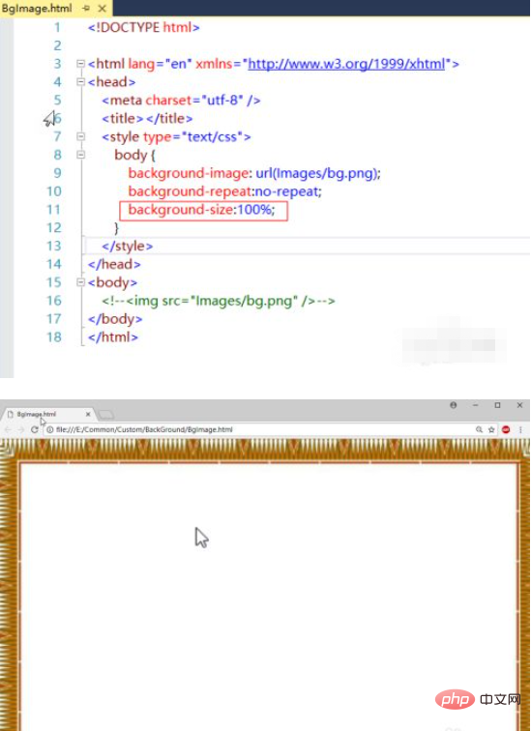Viewport: 531px width, 731px height.
Task: Collapse the html element at line 3
Action: [x=80, y=64]
